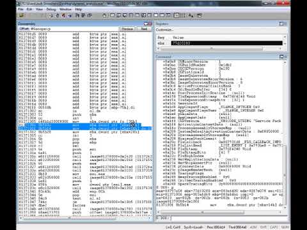Open the View menu
The height and width of the screenshot is (230, 307).
click(x=39, y=9)
